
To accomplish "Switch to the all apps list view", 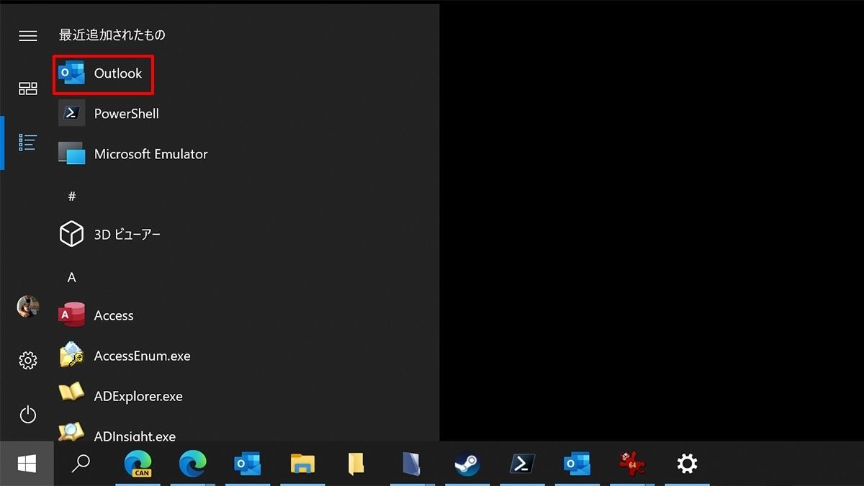I will [x=28, y=142].
